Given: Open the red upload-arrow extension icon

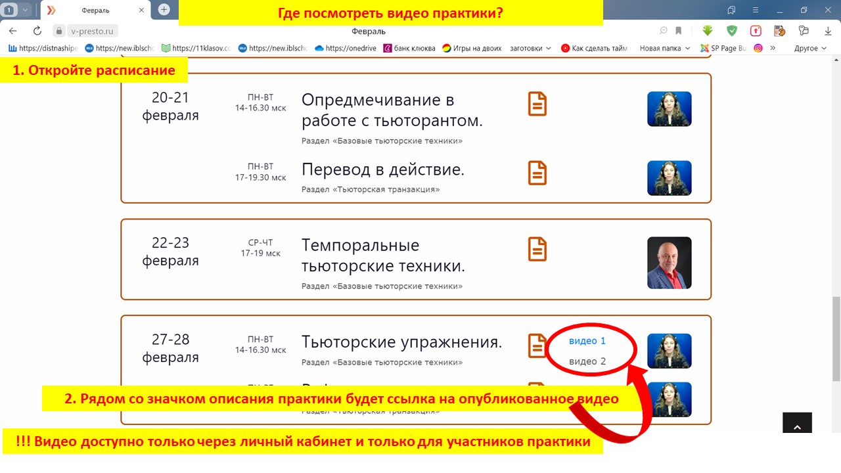Looking at the screenshot, I should (756, 31).
